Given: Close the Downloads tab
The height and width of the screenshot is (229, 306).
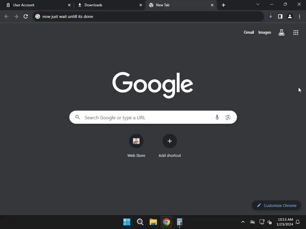Looking at the screenshot, I should [141, 5].
